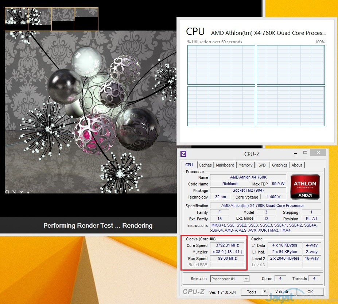Click the CPU-Z purple title bar icon
The height and width of the screenshot is (304, 338).
coord(183,154)
